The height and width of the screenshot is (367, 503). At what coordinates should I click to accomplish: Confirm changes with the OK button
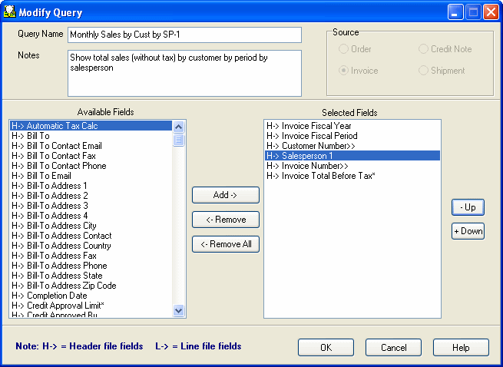tap(326, 348)
